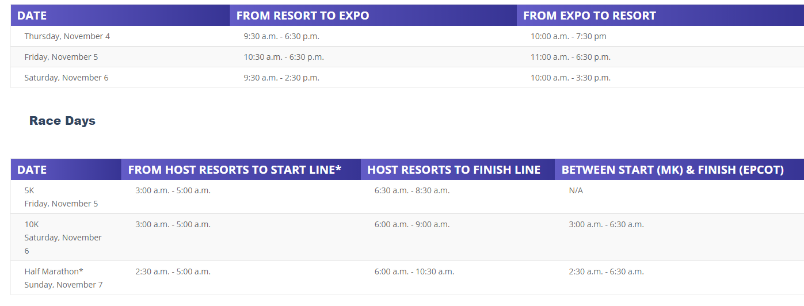Select the HOST RESORTS TO FINISH LINE header

(x=454, y=170)
